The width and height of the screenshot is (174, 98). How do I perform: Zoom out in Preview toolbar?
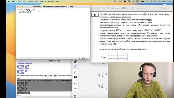tap(138, 8)
